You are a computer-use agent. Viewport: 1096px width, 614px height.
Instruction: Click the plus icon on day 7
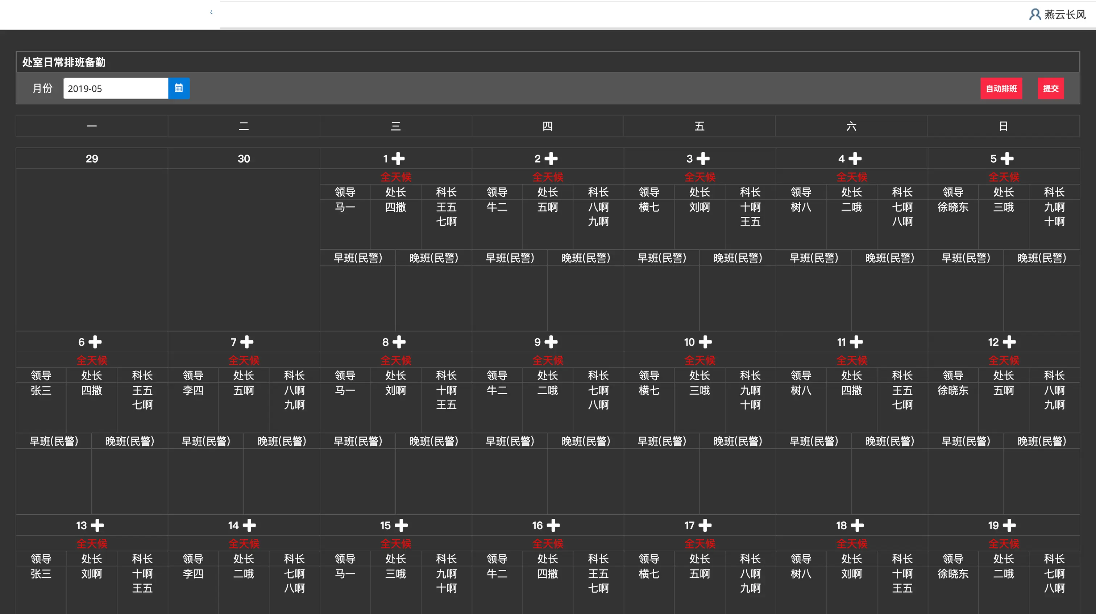point(247,342)
